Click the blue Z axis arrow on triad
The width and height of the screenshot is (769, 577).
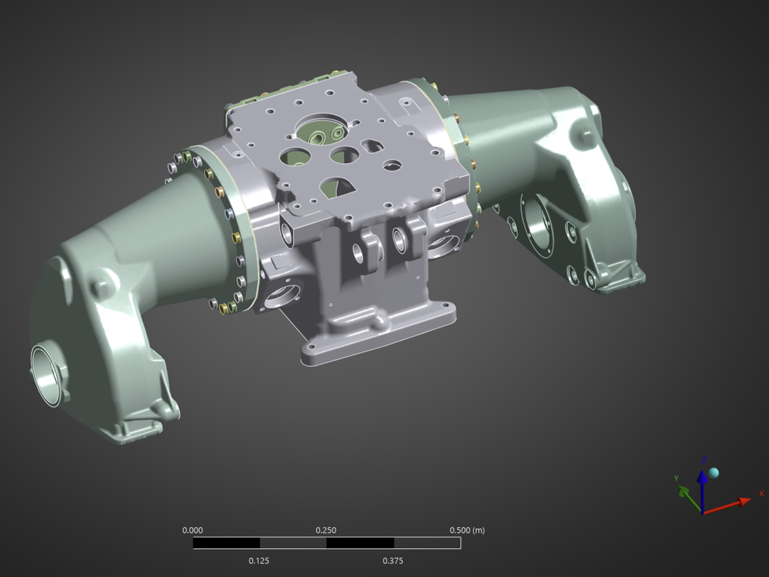702,486
